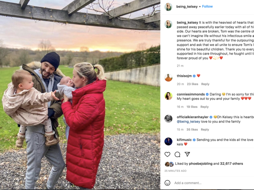Click the family photo image

80,95
